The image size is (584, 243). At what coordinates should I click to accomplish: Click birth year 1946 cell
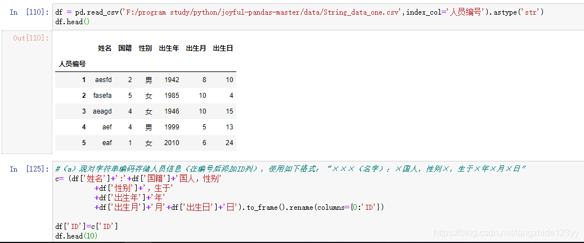[172, 111]
